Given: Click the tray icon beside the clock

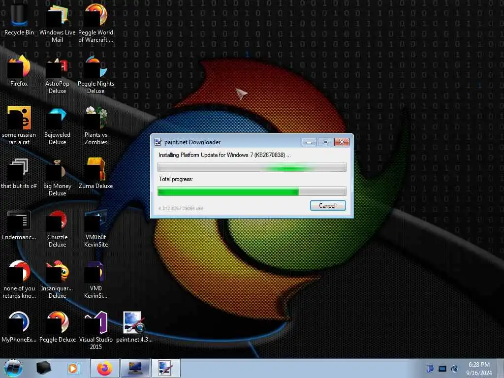Looking at the screenshot, I should pyautogui.click(x=454, y=369).
